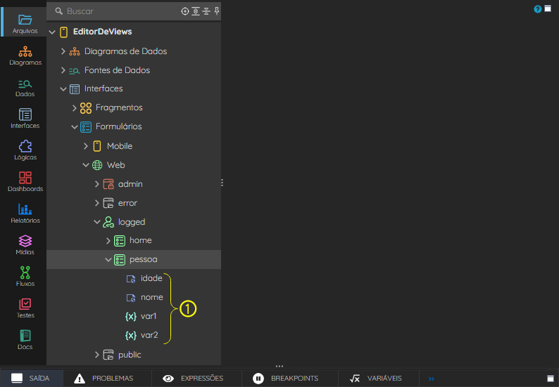
Task: Collapse the pessoa form node
Action: [x=108, y=260]
